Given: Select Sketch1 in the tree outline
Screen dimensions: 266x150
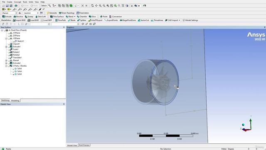Looking at the screenshot, I should coord(20,41).
